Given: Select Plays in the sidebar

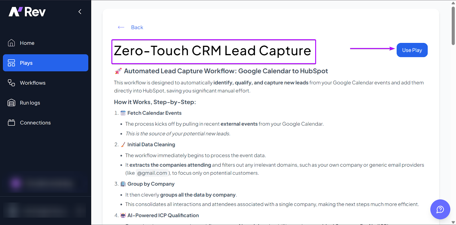Looking at the screenshot, I should (x=46, y=63).
